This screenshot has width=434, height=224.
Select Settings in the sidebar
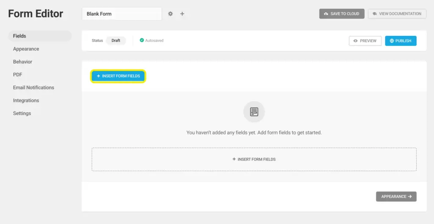[22, 113]
